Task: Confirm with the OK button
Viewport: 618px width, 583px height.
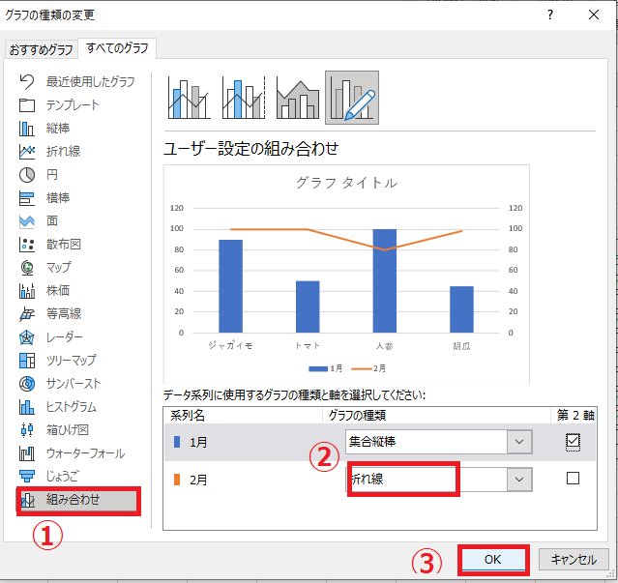Action: [x=493, y=560]
